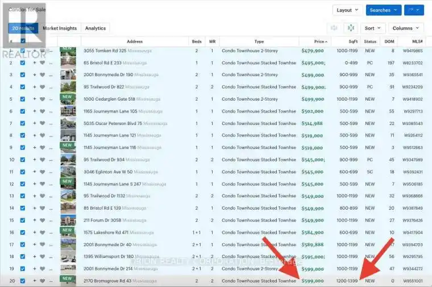Open the Analytics tab
This screenshot has height=287, width=432.
[x=95, y=28]
